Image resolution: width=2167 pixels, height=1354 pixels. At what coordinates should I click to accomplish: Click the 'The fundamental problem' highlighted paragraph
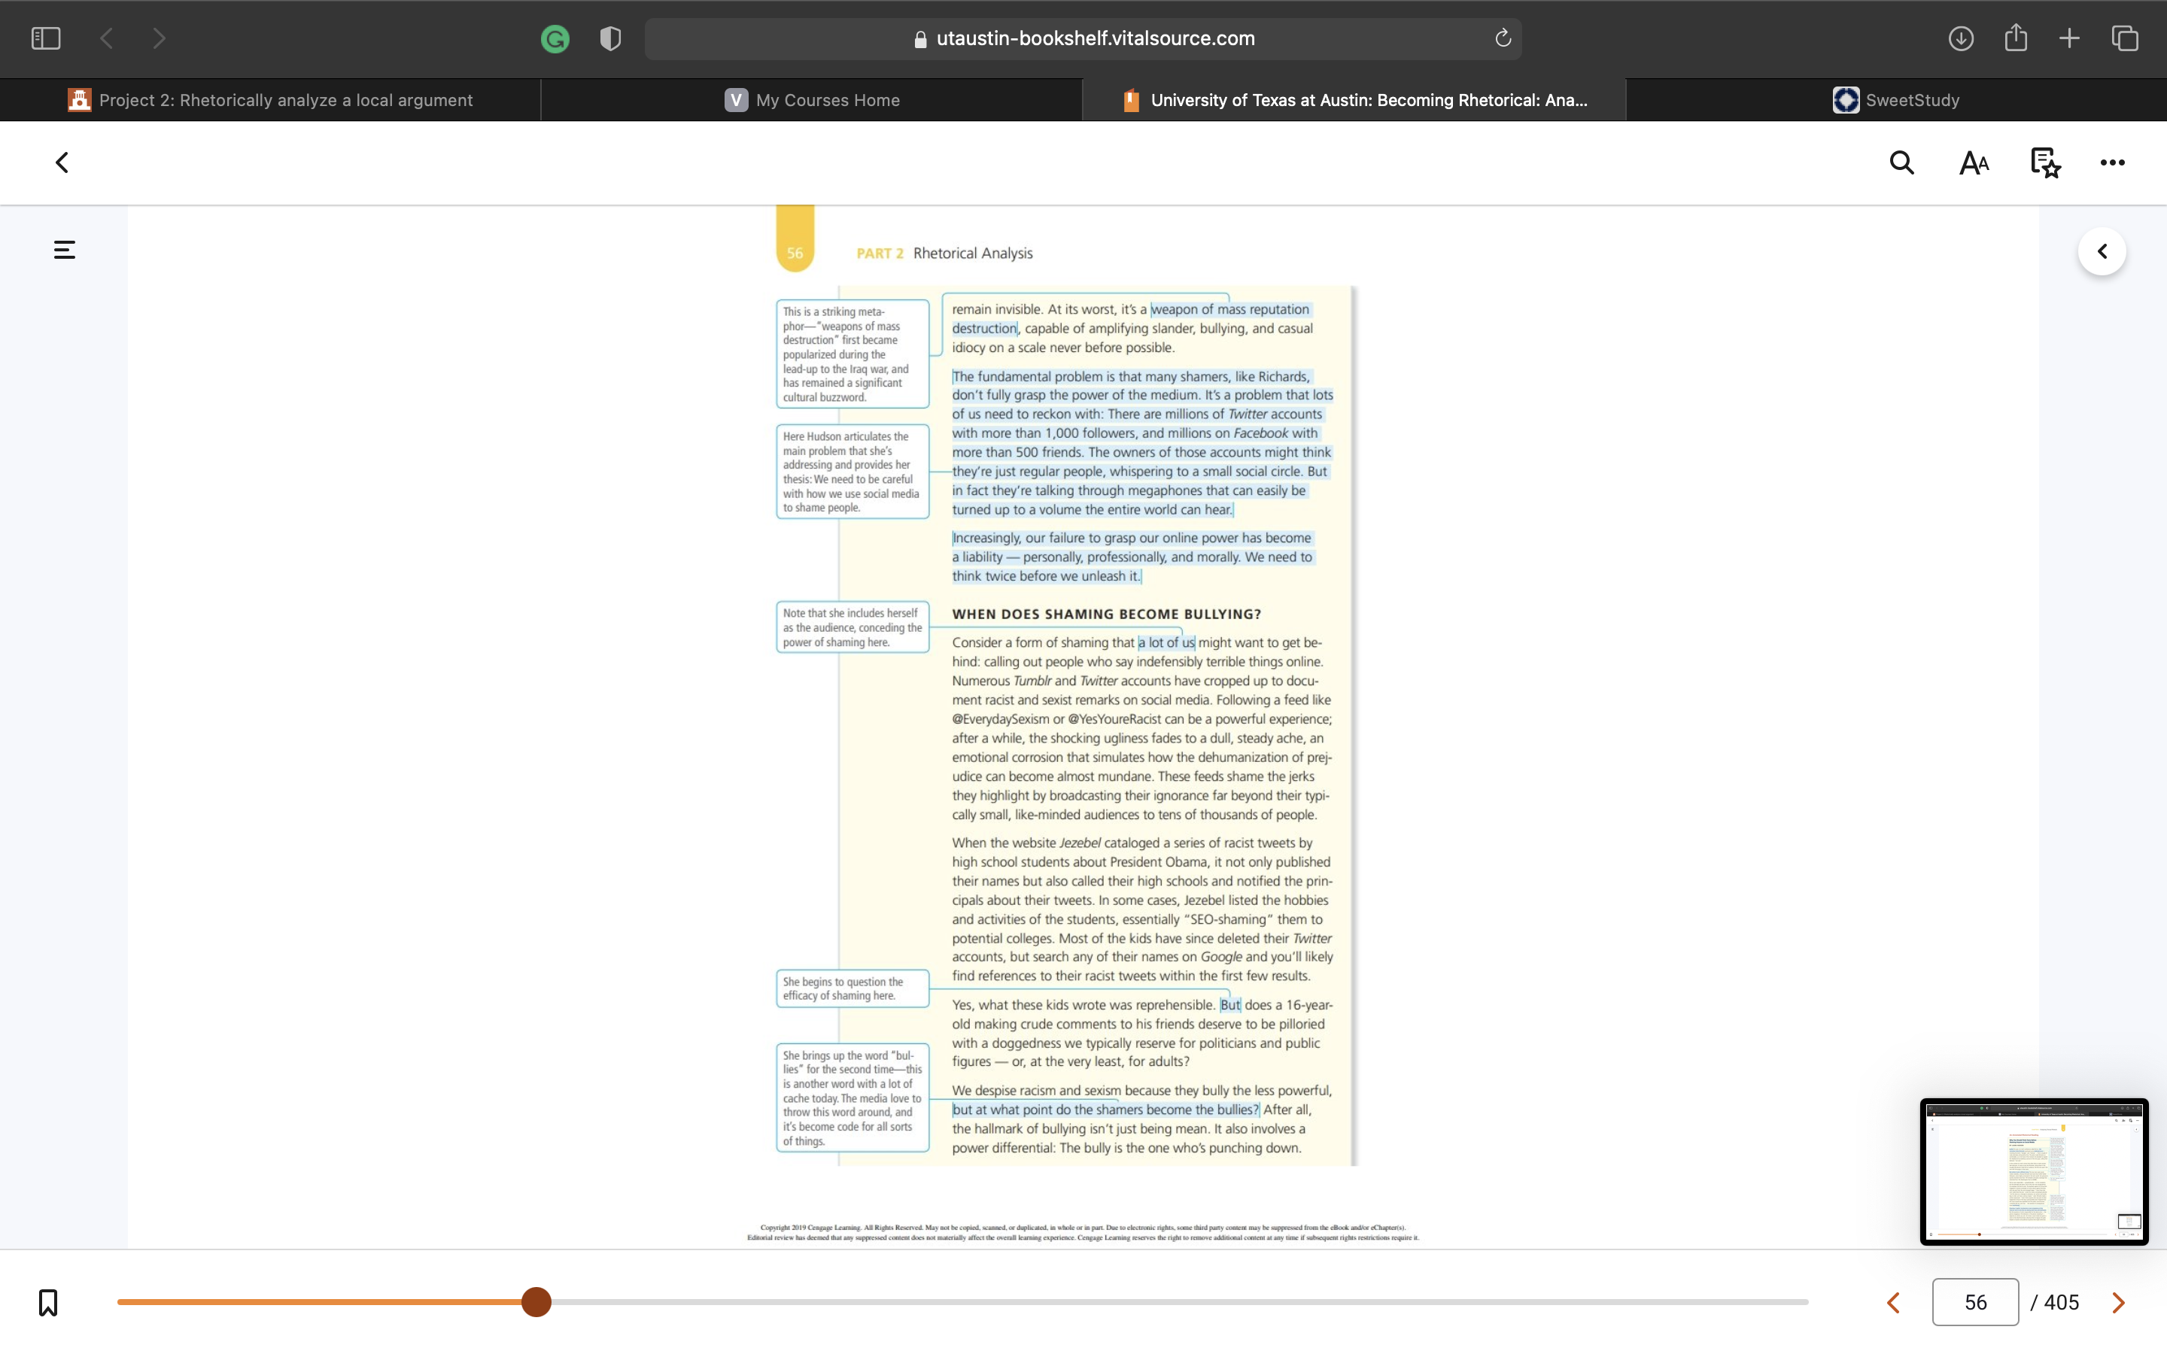[1141, 443]
